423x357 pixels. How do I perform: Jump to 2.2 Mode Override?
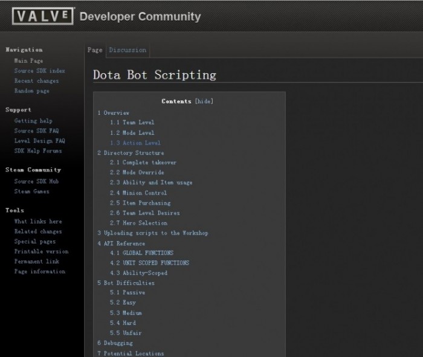click(137, 172)
